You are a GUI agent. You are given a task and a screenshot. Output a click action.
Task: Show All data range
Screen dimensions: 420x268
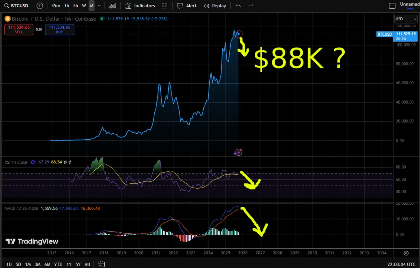87,264
